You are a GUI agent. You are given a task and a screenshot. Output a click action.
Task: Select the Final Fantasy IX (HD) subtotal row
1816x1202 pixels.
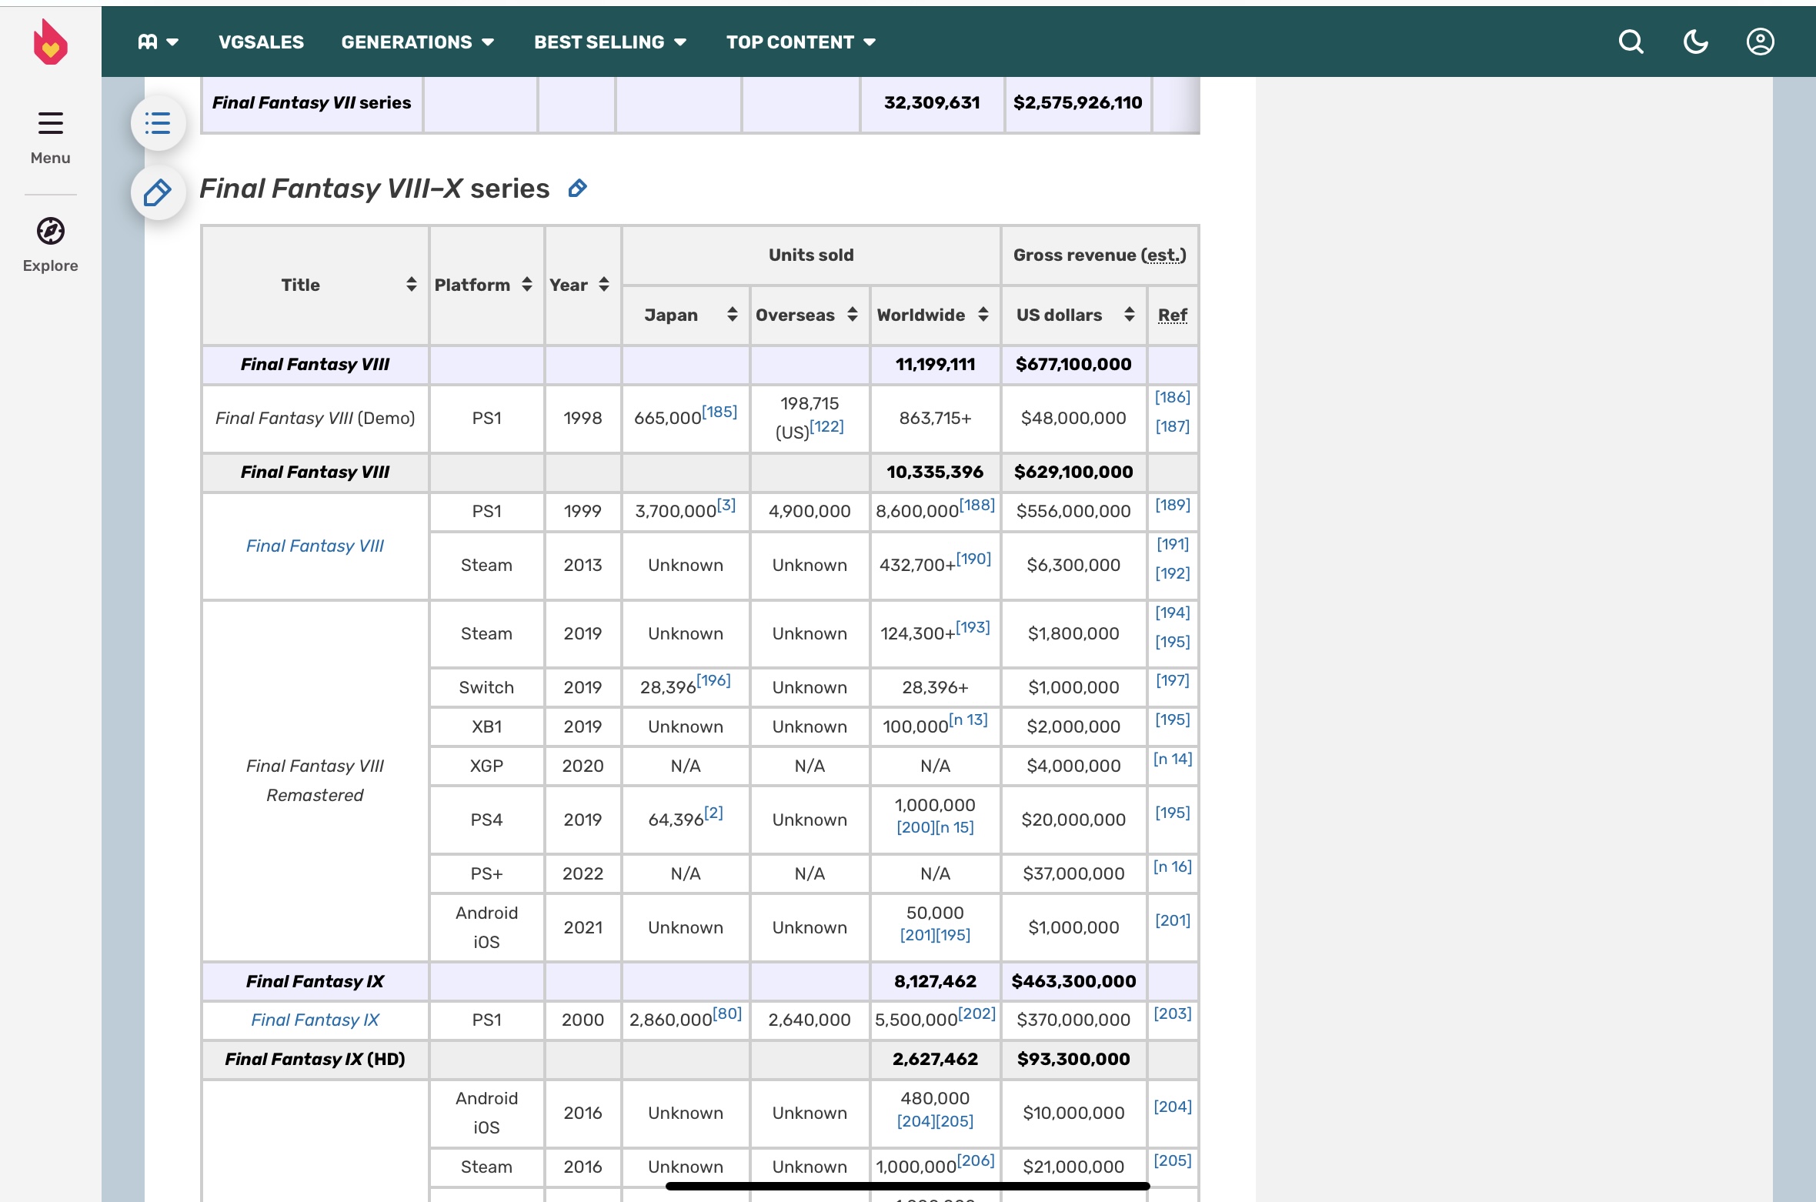(x=699, y=1059)
